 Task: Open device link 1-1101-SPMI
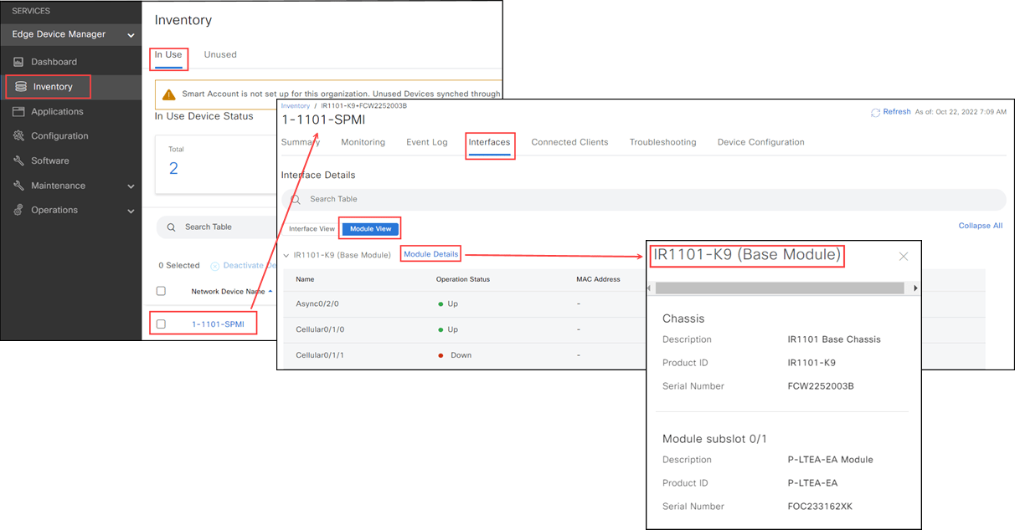click(218, 324)
